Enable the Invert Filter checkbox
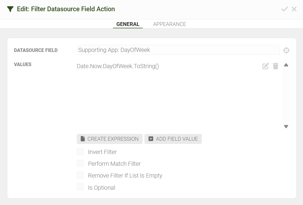Viewport: 303px width, 205px height. pos(80,152)
